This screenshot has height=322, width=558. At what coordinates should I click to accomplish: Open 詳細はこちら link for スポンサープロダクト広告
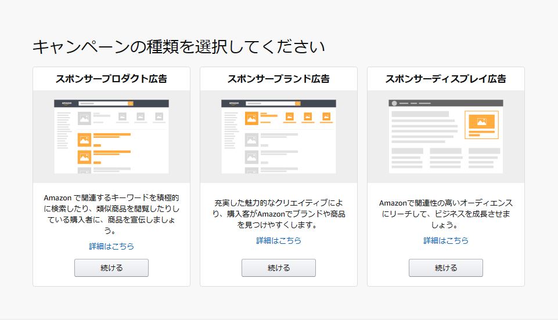111,246
